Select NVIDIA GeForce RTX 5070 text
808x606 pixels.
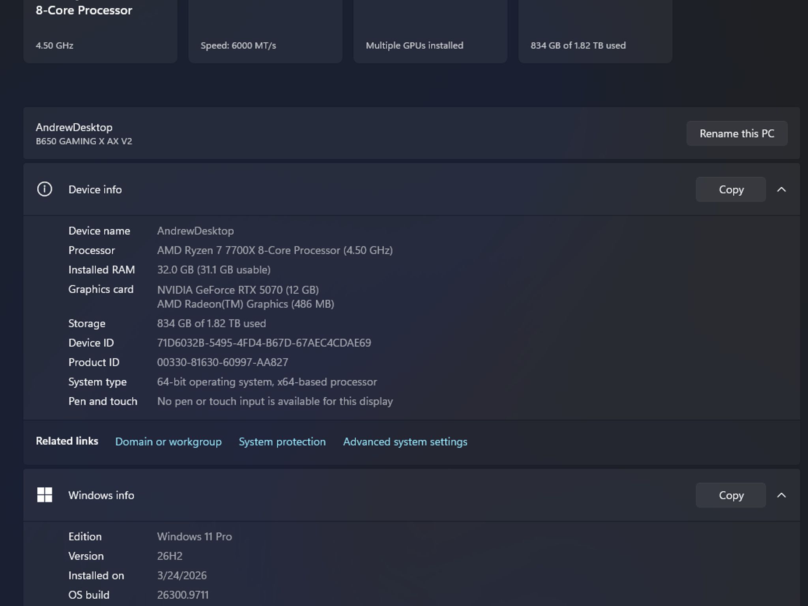[x=238, y=290]
